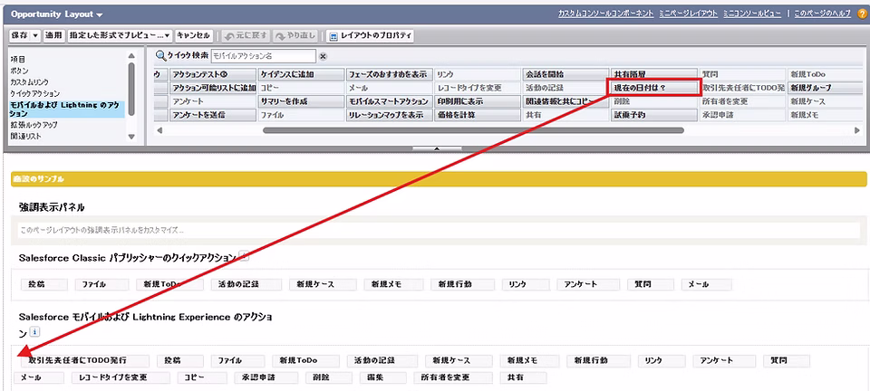Collapse the palette with the arrow handle
Viewport: 870px width, 391px height.
point(437,148)
